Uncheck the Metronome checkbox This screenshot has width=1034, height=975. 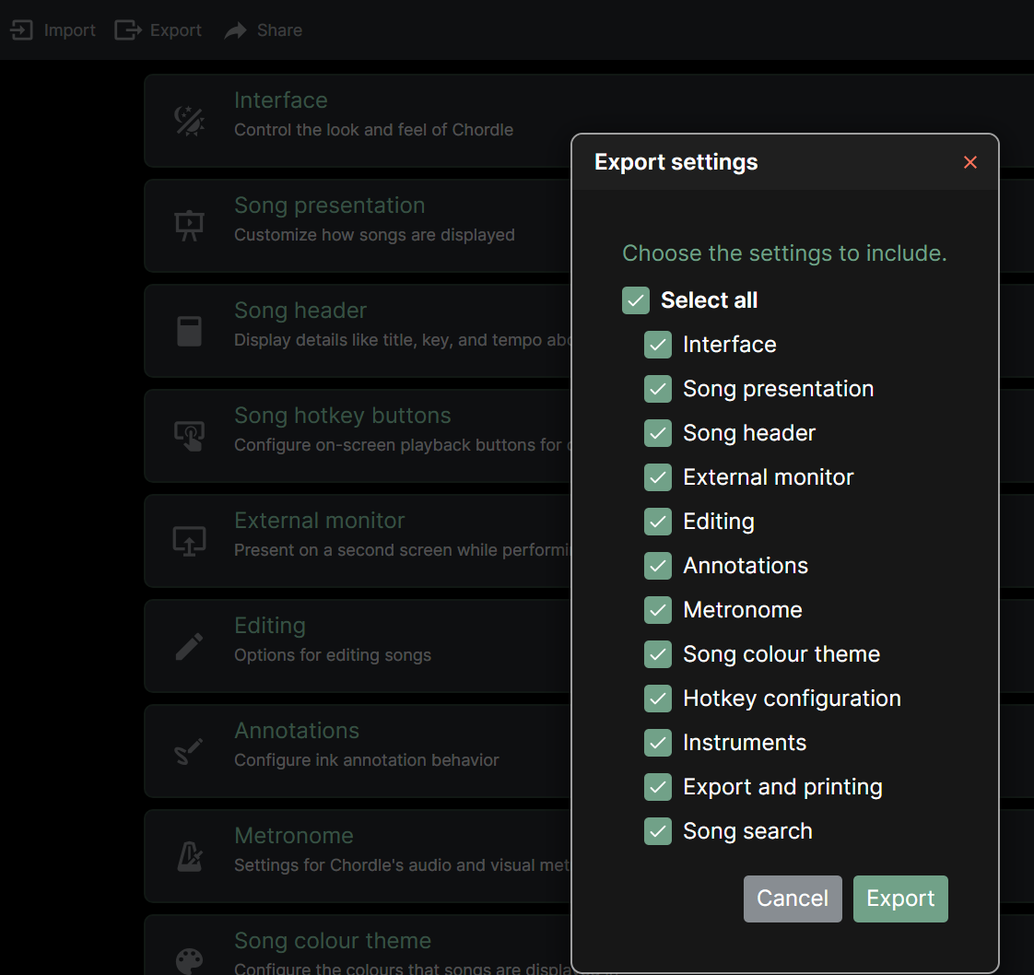tap(658, 610)
